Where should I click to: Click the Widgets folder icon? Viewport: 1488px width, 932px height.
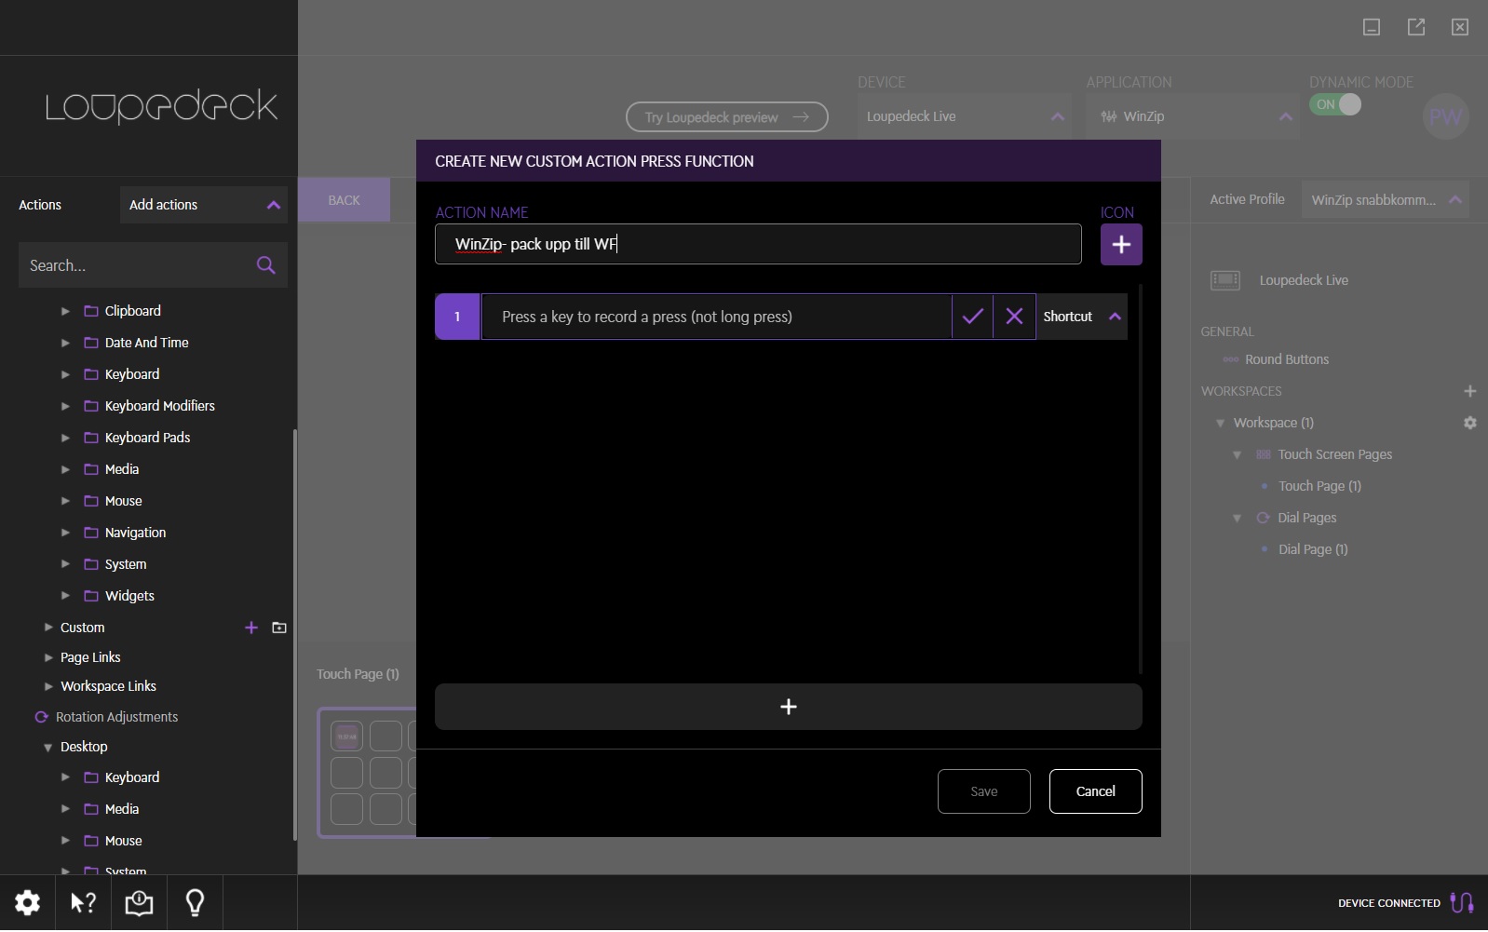tap(91, 596)
